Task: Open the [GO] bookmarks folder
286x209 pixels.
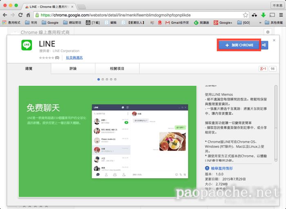Action: pyautogui.click(x=244, y=22)
